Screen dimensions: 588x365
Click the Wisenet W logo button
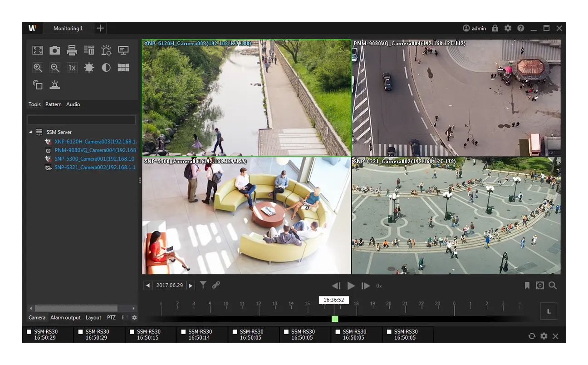click(x=32, y=28)
